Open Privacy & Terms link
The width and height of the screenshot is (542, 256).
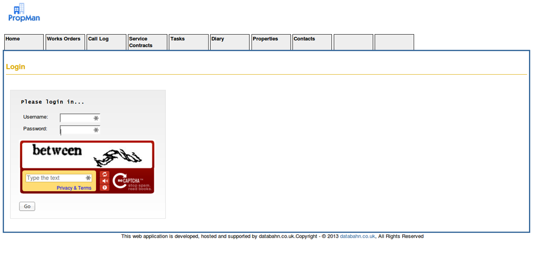(x=74, y=188)
